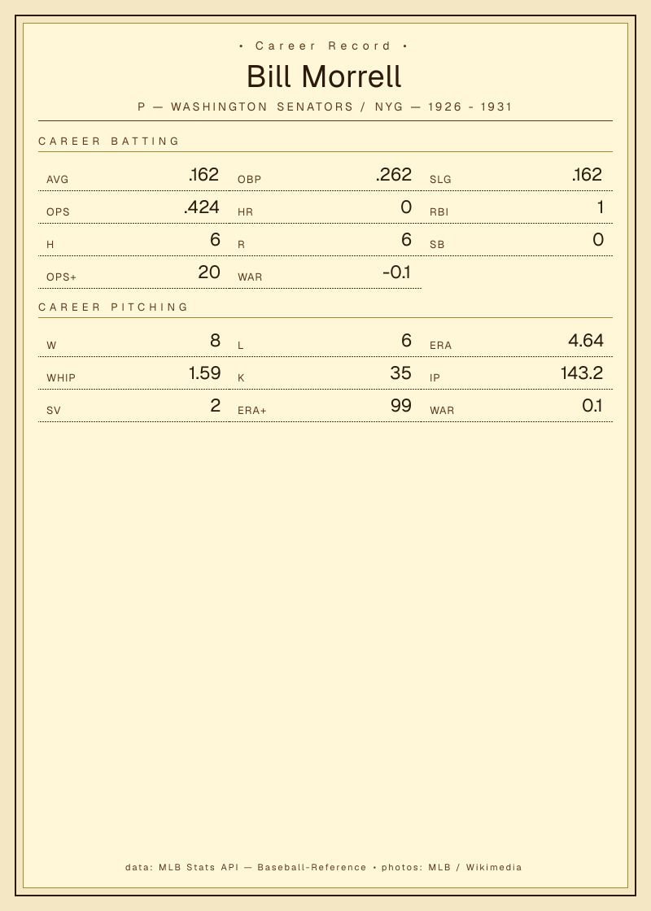The image size is (651, 911).
Task: Click the pitching WAR value 0.1
Action: click(592, 406)
